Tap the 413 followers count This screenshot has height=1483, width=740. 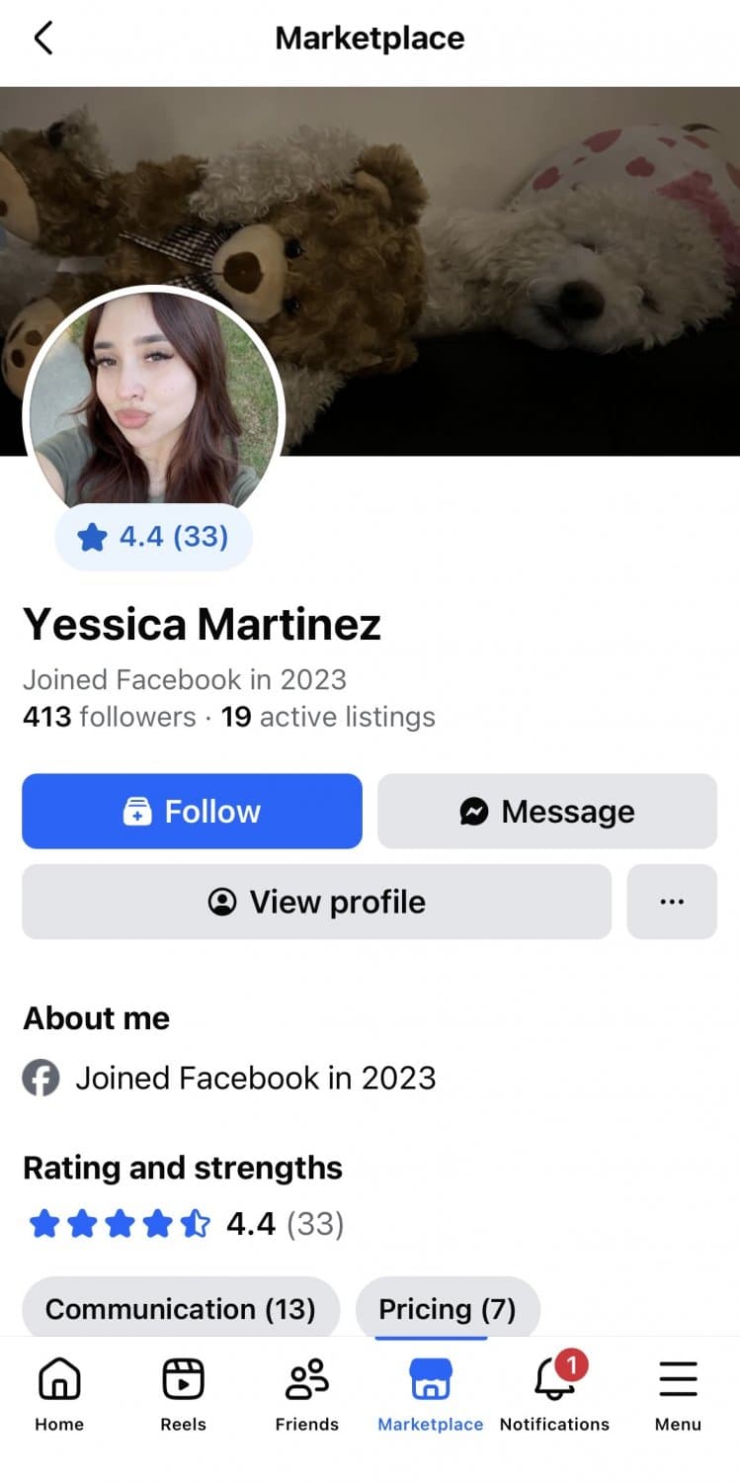pyautogui.click(x=109, y=716)
